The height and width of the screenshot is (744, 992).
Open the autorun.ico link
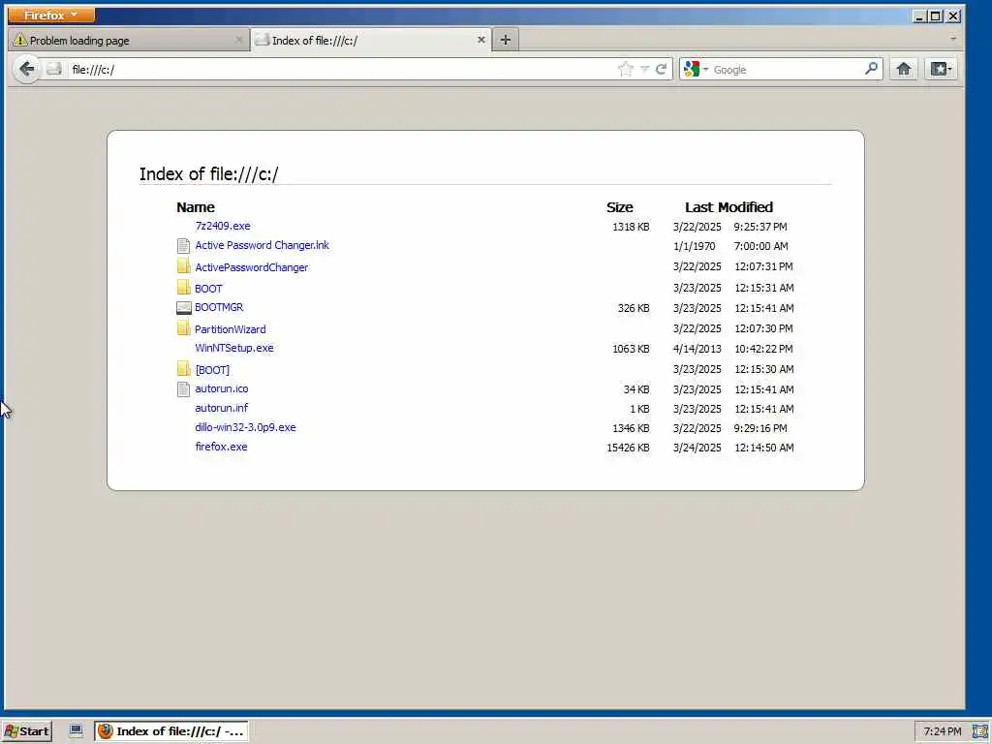pyautogui.click(x=222, y=388)
